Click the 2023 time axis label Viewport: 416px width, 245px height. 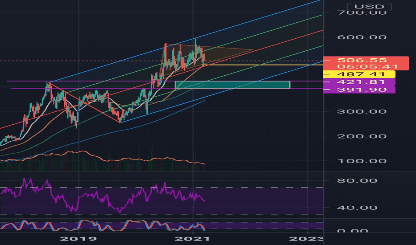[x=306, y=239]
